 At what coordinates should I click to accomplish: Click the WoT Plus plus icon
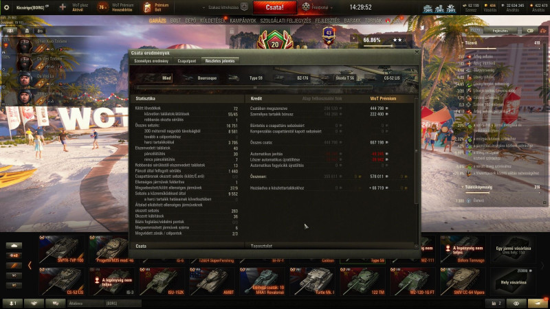63,7
